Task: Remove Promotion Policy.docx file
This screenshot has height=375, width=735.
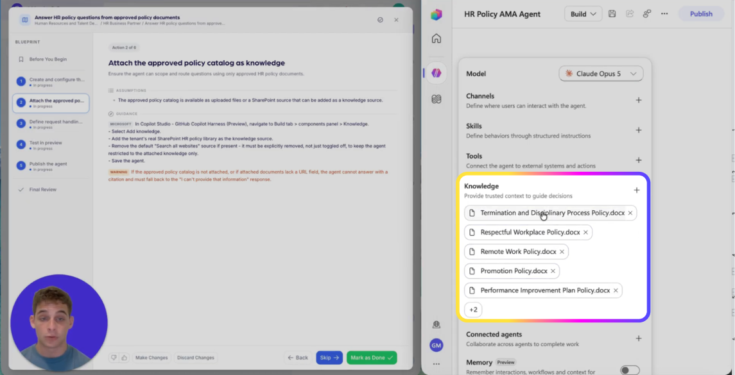Action: point(553,271)
